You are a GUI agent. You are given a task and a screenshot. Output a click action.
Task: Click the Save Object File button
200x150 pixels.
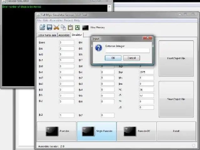pos(176,99)
